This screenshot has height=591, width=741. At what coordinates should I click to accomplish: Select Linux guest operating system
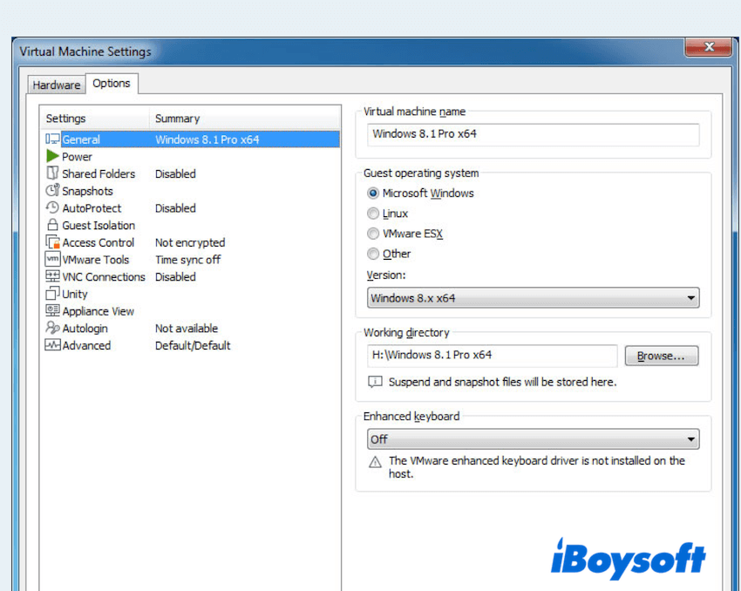[373, 214]
